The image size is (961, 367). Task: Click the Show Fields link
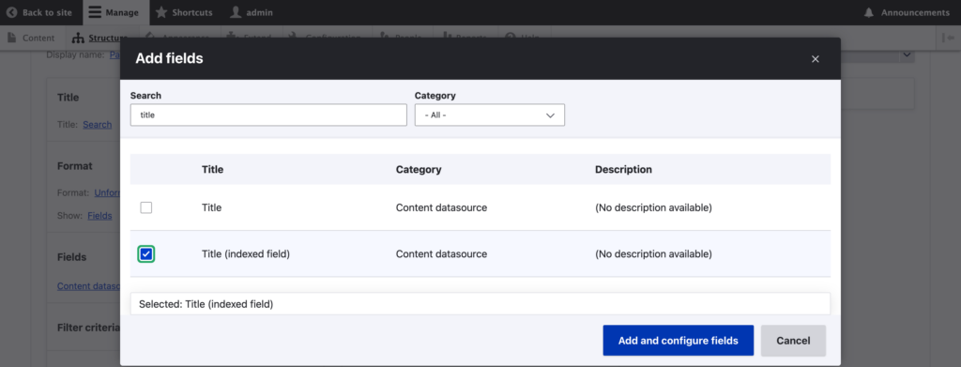tap(99, 216)
